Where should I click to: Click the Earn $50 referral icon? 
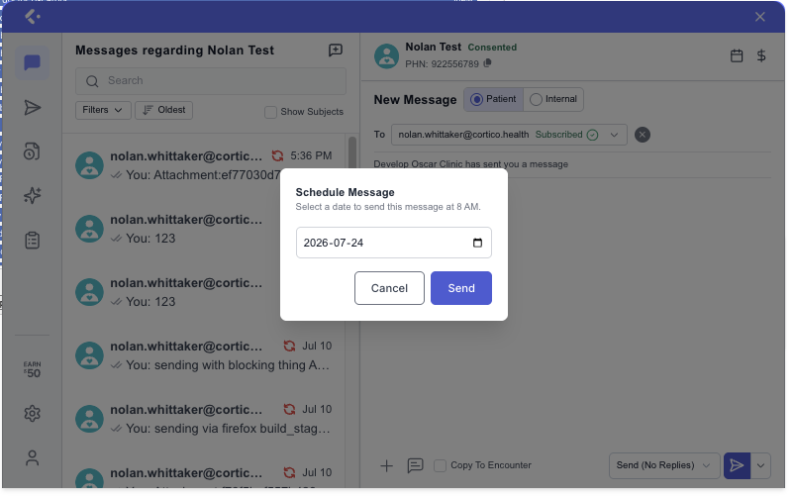pyautogui.click(x=32, y=369)
